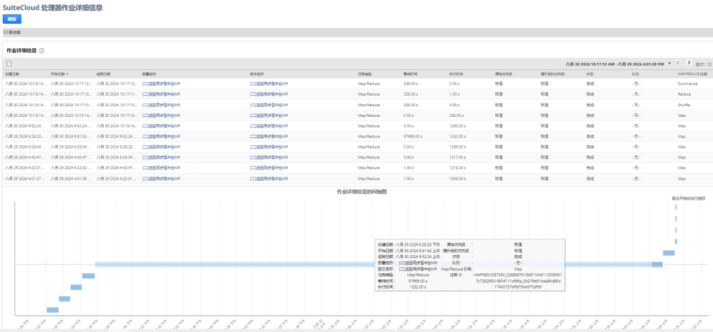713x332 pixels.
Task: Select the timeline bar just above the long bar
Action: (x=668, y=253)
